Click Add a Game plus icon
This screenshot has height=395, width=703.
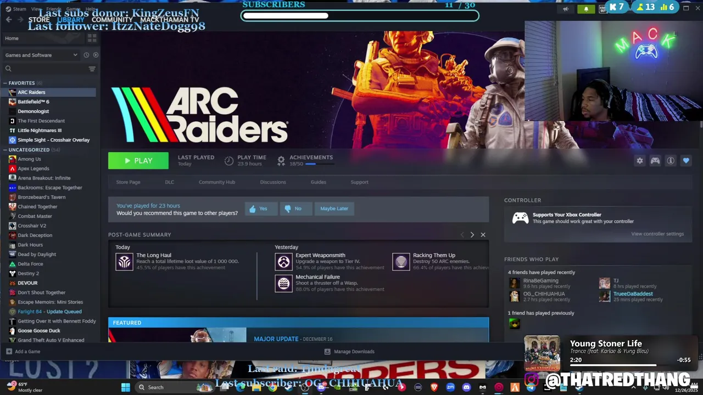click(9, 352)
